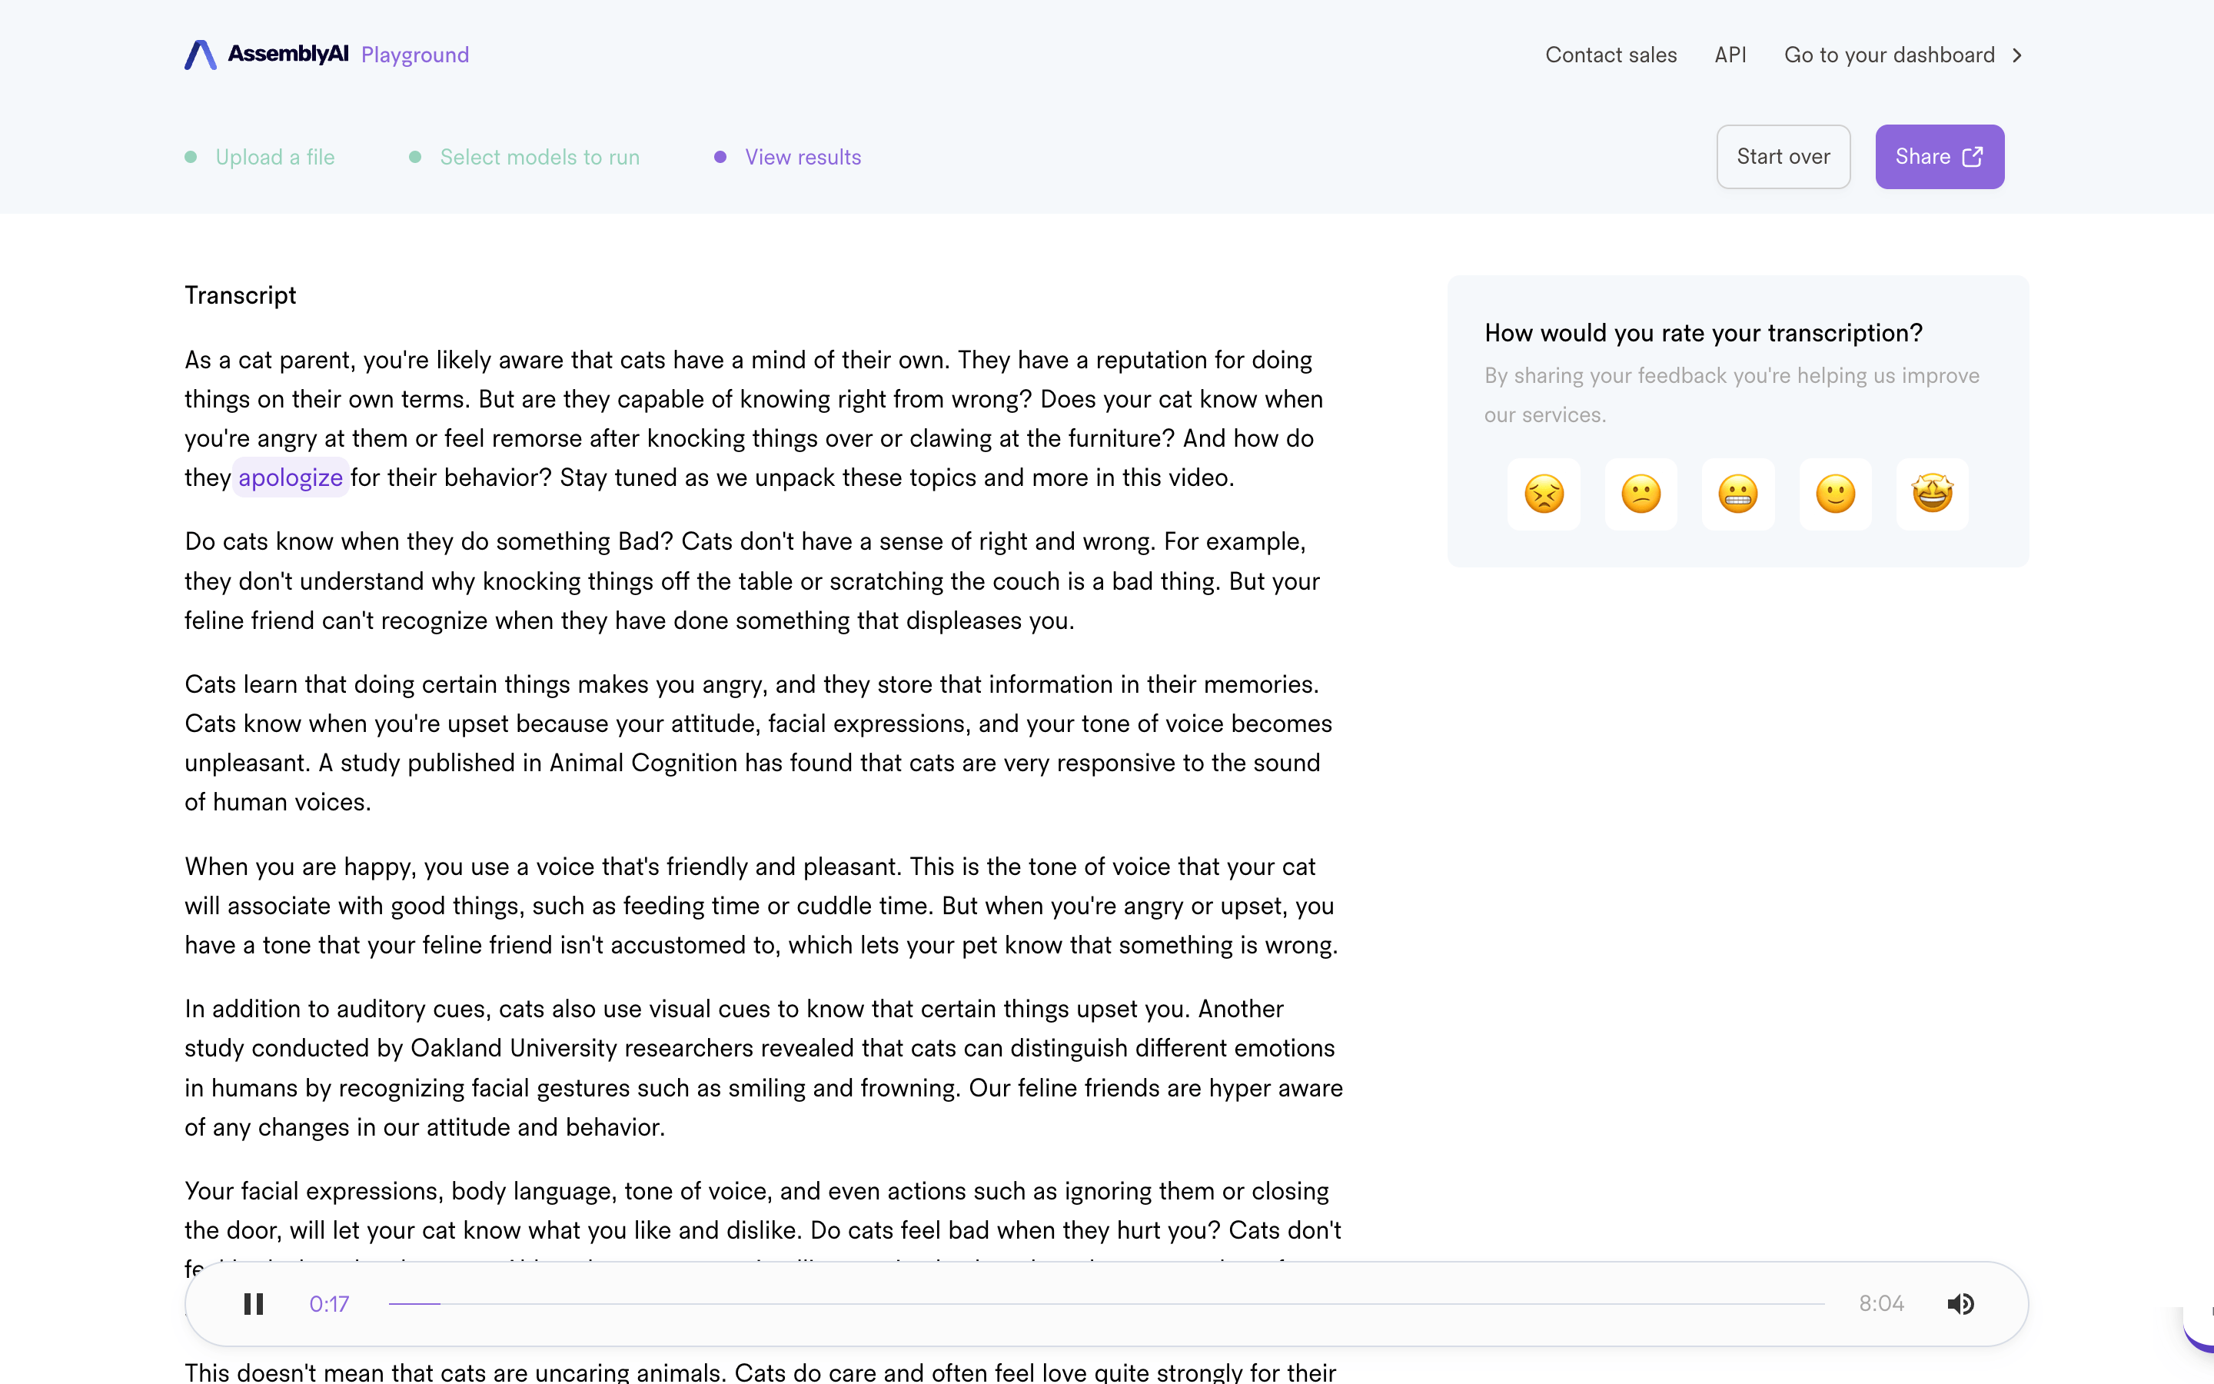Pick the slightly smiling face rating
Viewport: 2214px width, 1384px height.
pos(1834,494)
